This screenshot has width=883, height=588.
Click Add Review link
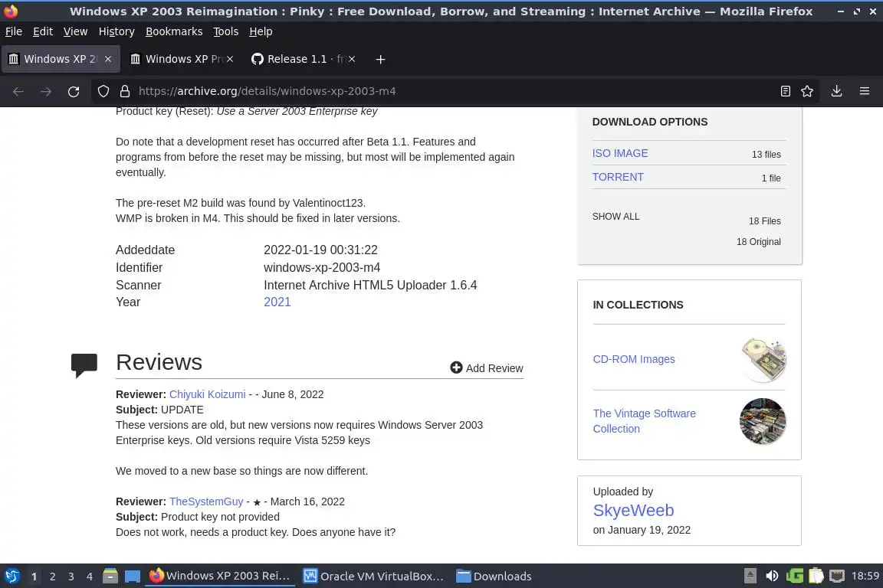[494, 368]
